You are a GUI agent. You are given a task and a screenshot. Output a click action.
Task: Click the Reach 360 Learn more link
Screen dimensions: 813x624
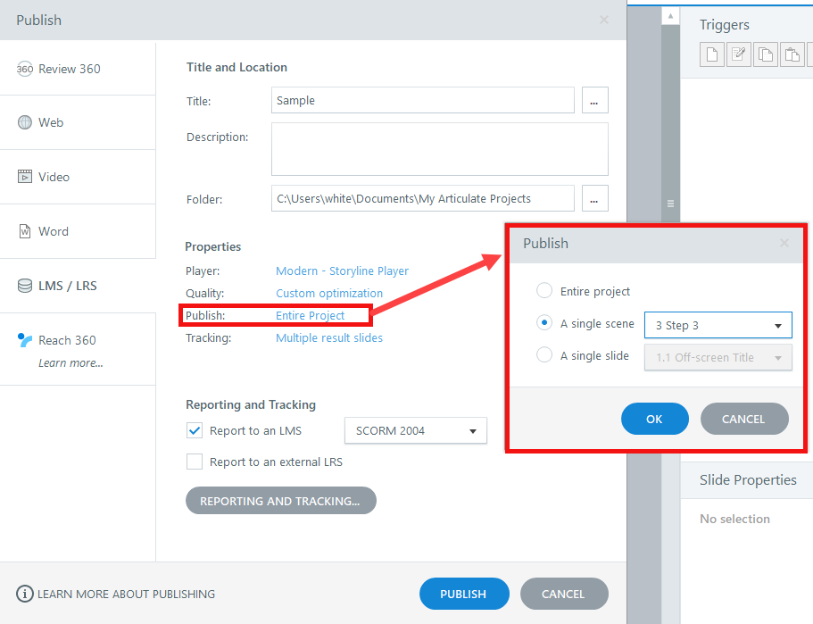(x=71, y=363)
